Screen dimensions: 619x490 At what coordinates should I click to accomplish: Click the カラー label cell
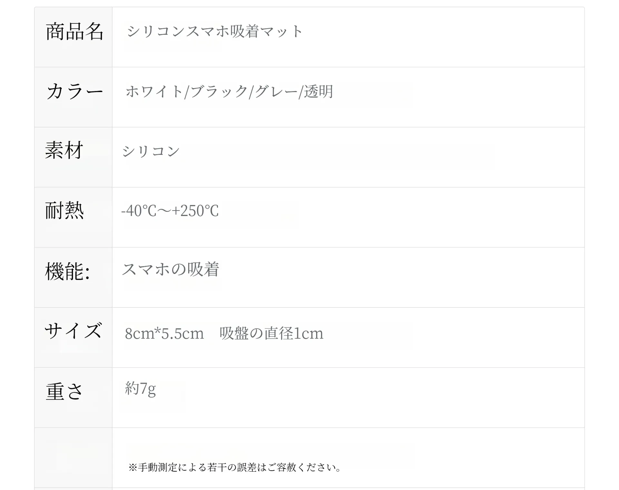tap(74, 97)
